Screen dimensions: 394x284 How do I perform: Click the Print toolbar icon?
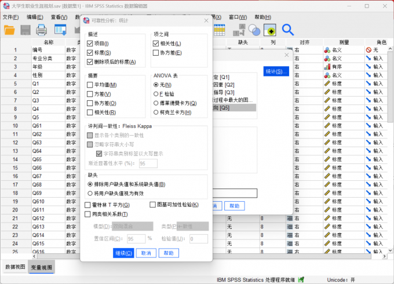pyautogui.click(x=42, y=30)
